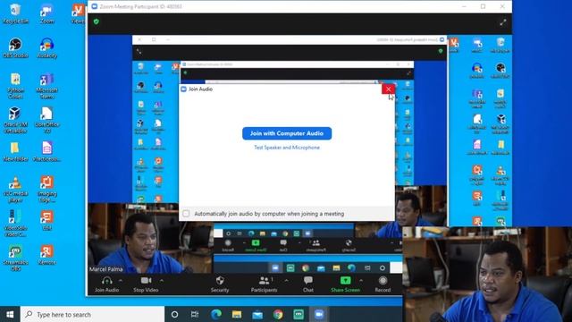Image resolution: width=572 pixels, height=322 pixels.
Task: Open Google Chrome from taskbar
Action: tap(278, 314)
